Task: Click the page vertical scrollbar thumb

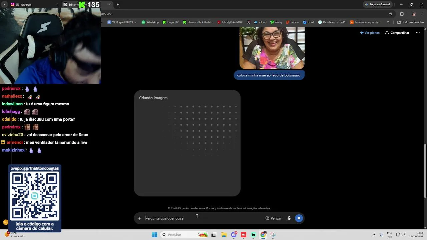Action: point(425,171)
